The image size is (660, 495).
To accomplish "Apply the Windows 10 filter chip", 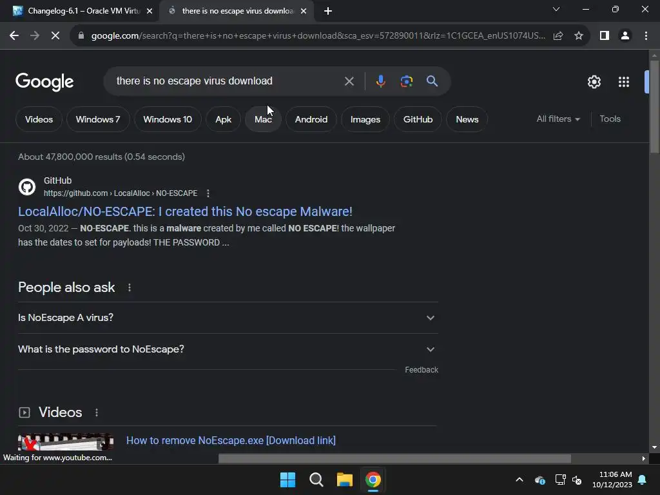I will [x=168, y=119].
